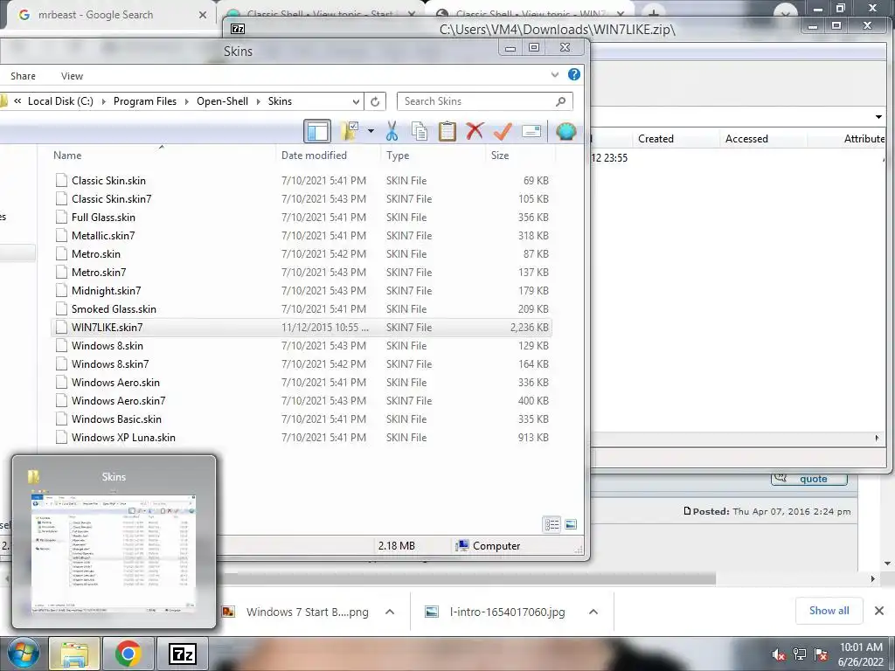Click the Paste clipboard icon
Screen dimensions: 895x671
(x=447, y=131)
